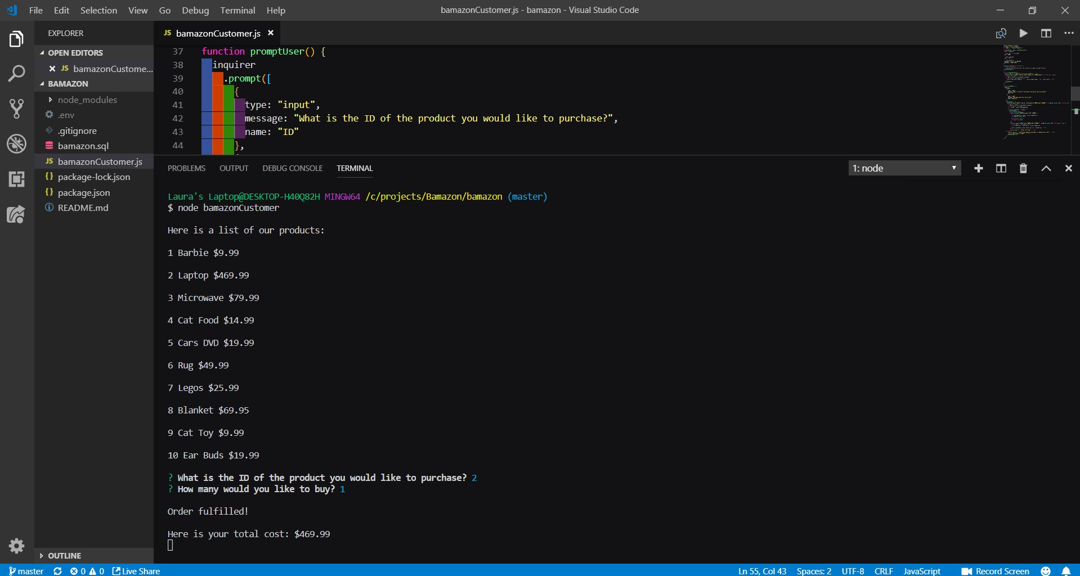Click Record Screen in status bar
This screenshot has width=1080, height=576.
tap(995, 571)
